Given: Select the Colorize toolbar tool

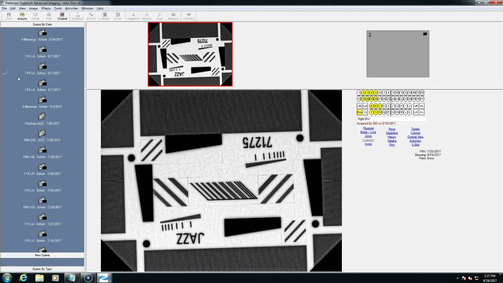Looking at the screenshot, I should [104, 16].
